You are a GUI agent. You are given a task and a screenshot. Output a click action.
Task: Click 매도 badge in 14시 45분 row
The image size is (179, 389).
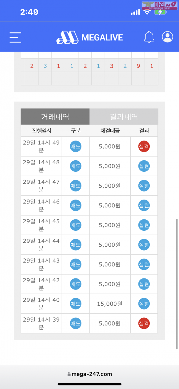point(75,225)
